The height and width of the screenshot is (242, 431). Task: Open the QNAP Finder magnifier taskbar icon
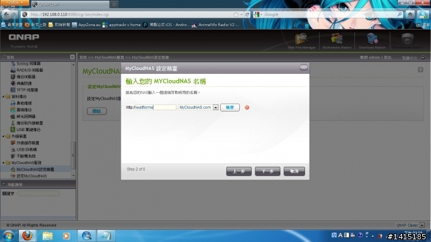point(86,236)
